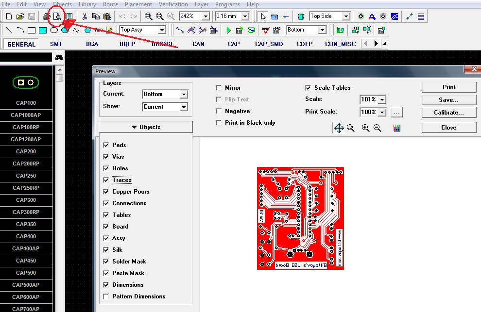Click the Save... button

pyautogui.click(x=449, y=100)
